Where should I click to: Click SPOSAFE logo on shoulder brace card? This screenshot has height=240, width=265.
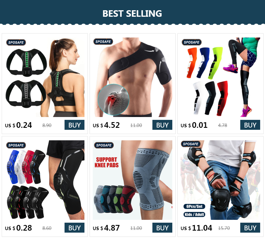coord(103,41)
